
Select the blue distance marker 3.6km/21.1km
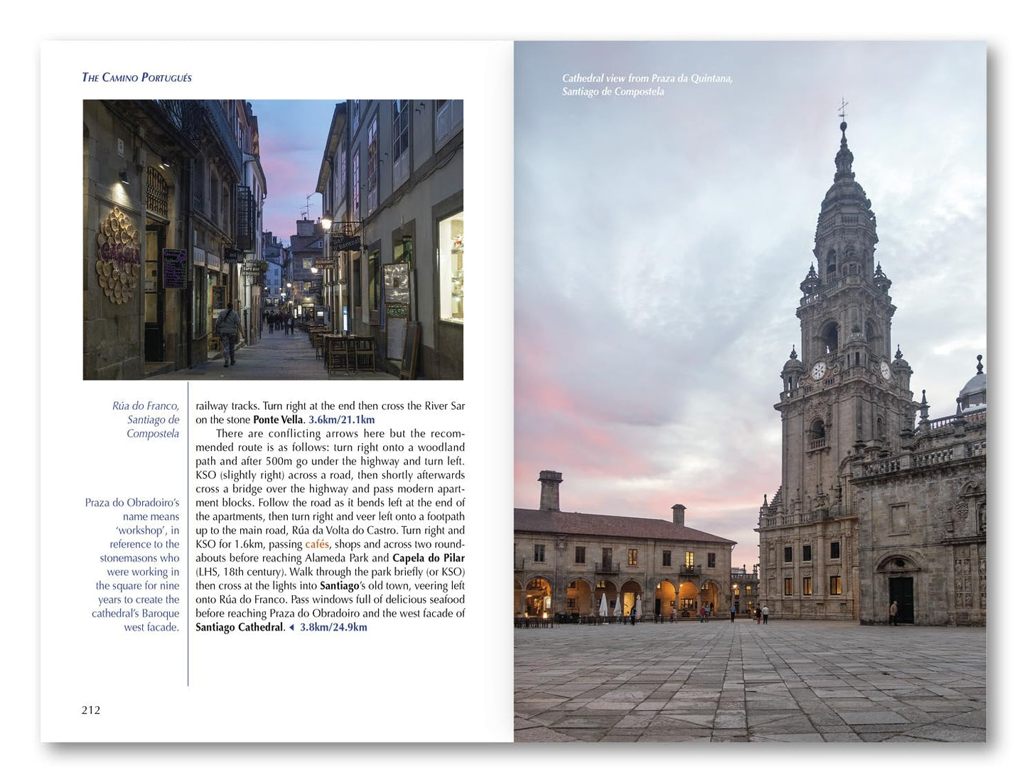(x=341, y=420)
